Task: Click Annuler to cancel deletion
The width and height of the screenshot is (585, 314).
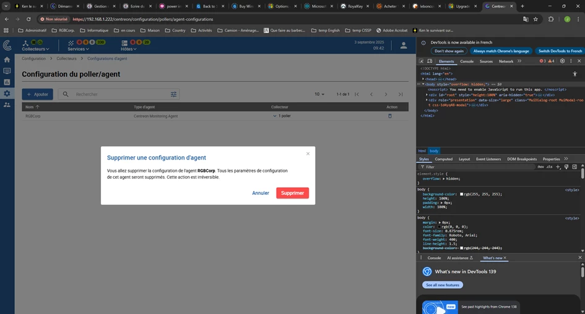Action: 261,193
